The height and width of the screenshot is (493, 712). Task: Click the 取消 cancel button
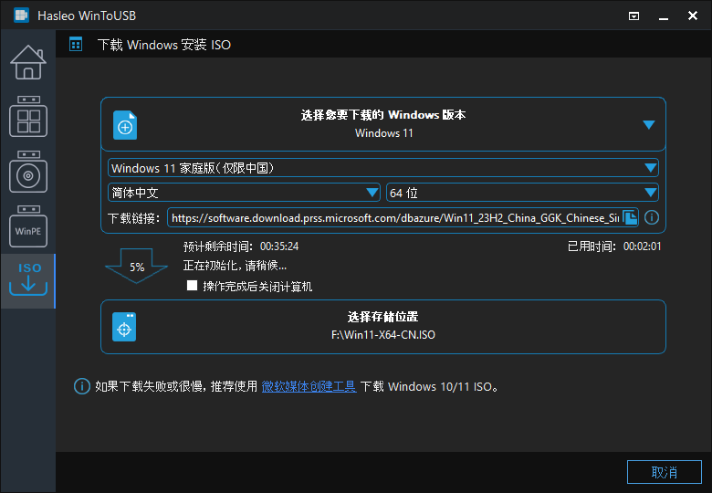click(x=665, y=472)
